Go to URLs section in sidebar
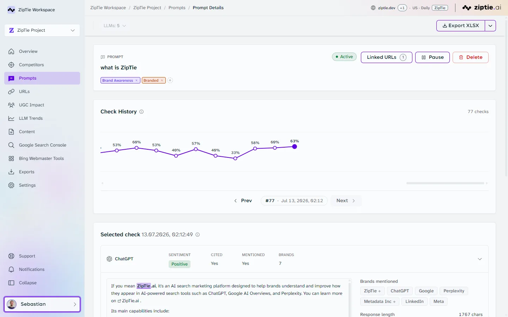 pos(42,92)
